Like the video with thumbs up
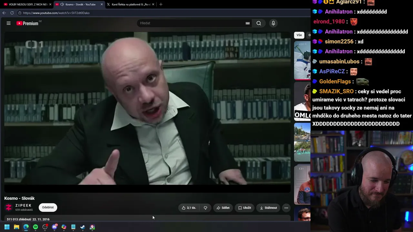Screen dimensions: 413x232 [x=189, y=208]
